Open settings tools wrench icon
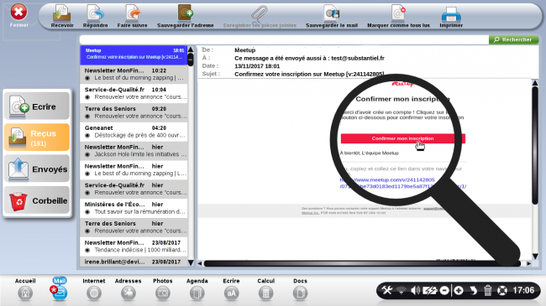Viewport: 546px width, 306px height. click(x=387, y=290)
